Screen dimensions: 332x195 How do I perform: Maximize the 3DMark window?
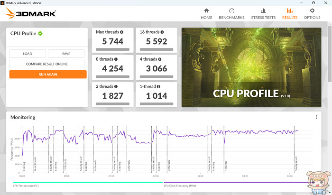point(314,3)
